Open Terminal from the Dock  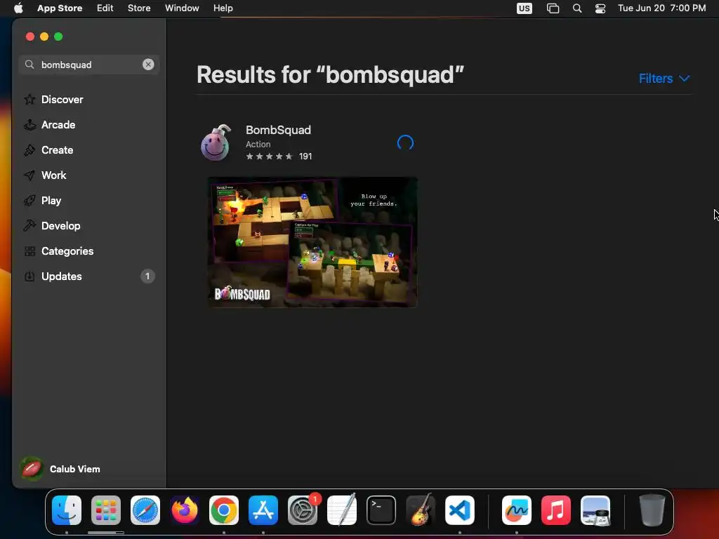point(381,510)
